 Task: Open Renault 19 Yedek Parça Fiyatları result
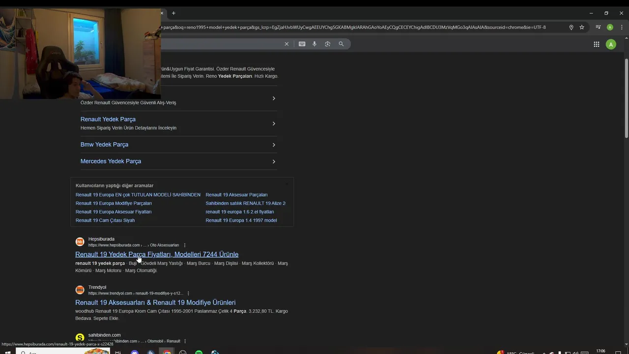click(x=157, y=254)
